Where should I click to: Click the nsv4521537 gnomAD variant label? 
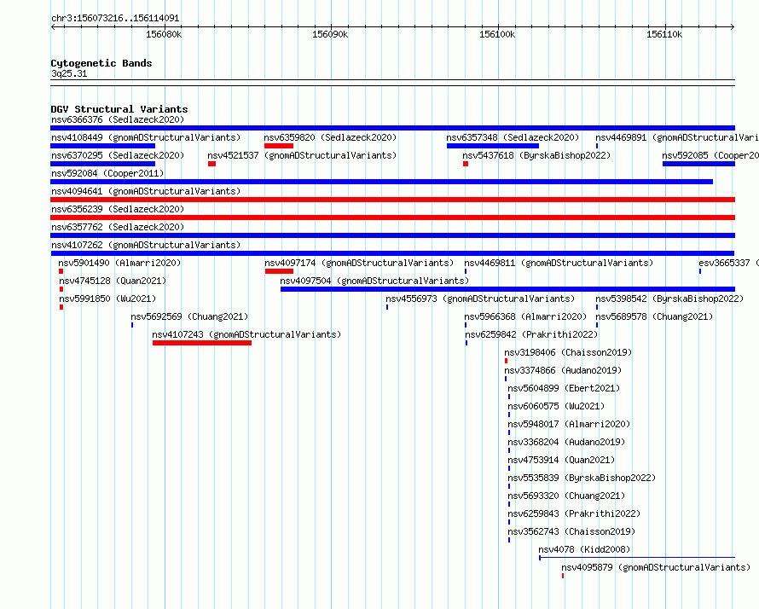pyautogui.click(x=302, y=155)
